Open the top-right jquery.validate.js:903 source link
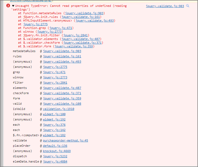 pyautogui.click(x=165, y=6)
